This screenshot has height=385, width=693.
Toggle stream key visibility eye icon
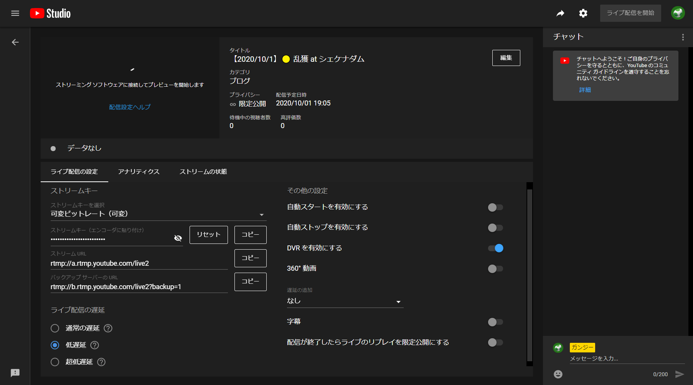click(178, 238)
